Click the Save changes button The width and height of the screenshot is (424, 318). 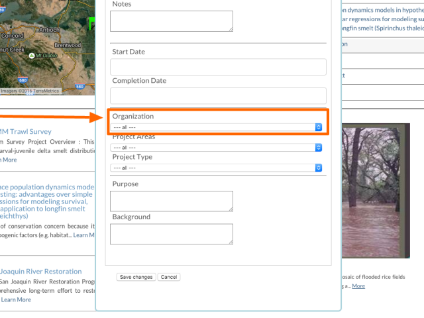tap(136, 277)
